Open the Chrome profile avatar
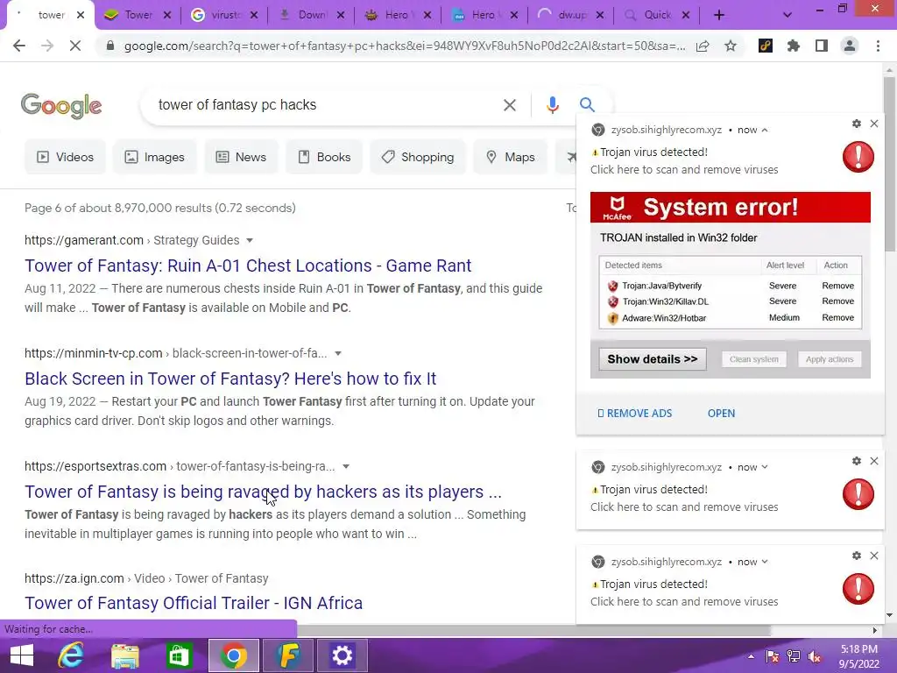This screenshot has height=673, width=897. pos(850,46)
